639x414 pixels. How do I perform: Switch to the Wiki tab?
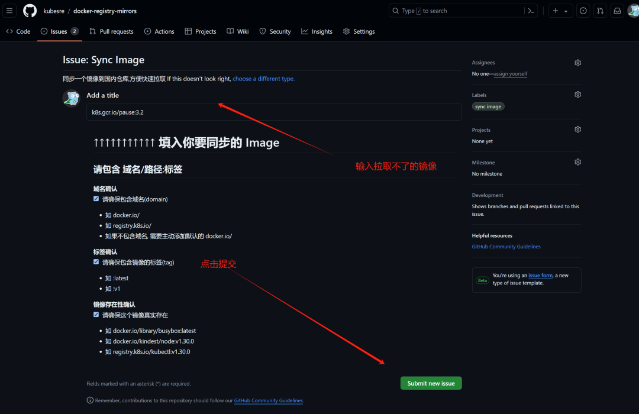click(x=238, y=31)
